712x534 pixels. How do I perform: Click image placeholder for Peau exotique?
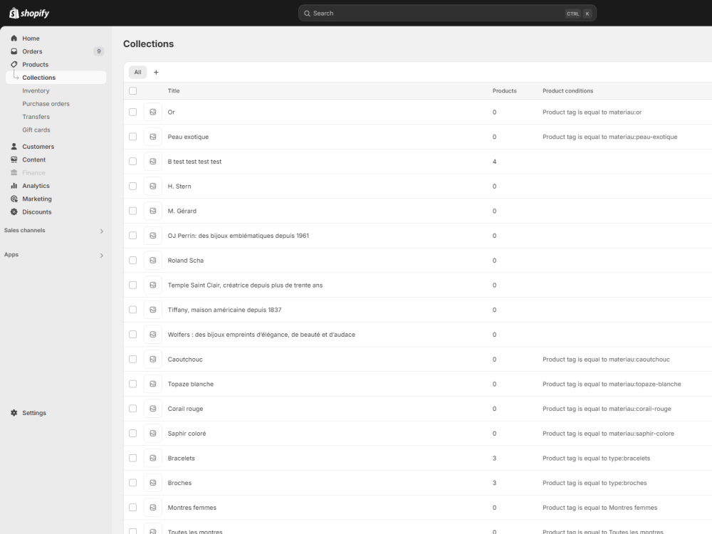tap(153, 137)
